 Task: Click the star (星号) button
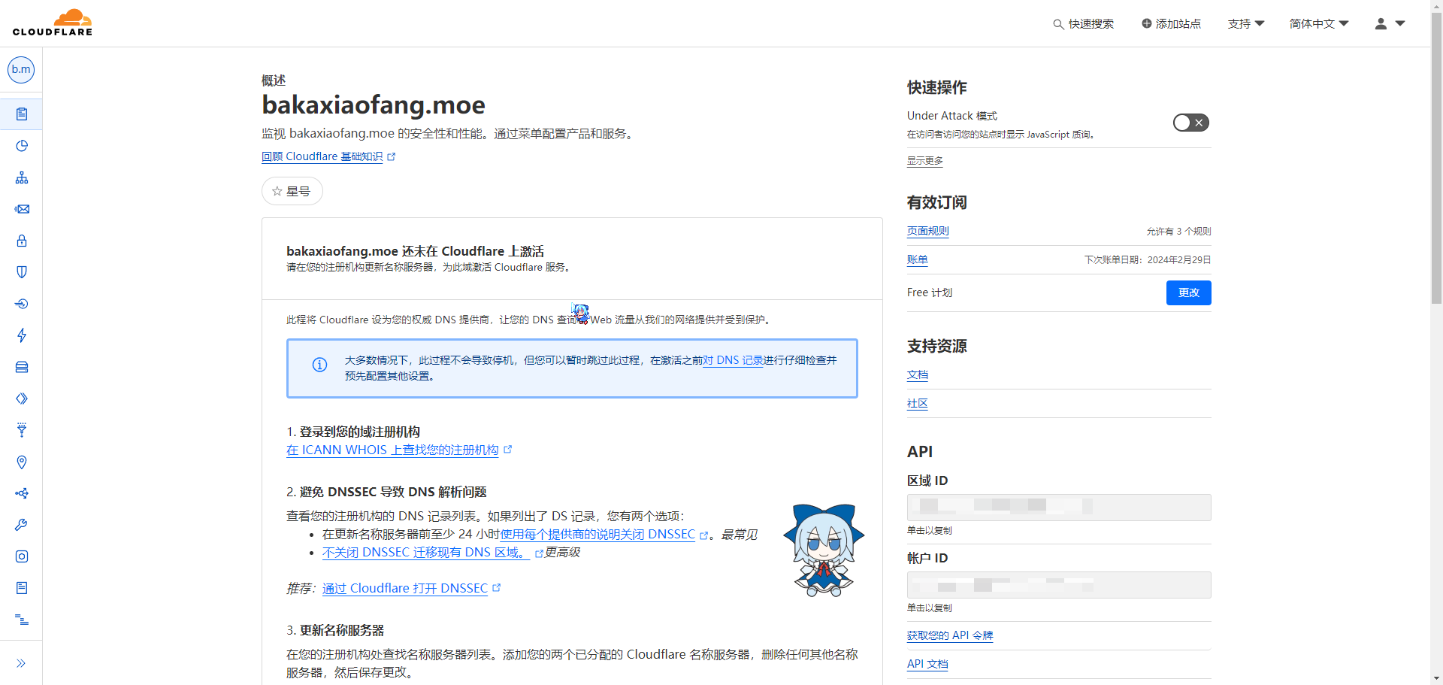tap(292, 191)
